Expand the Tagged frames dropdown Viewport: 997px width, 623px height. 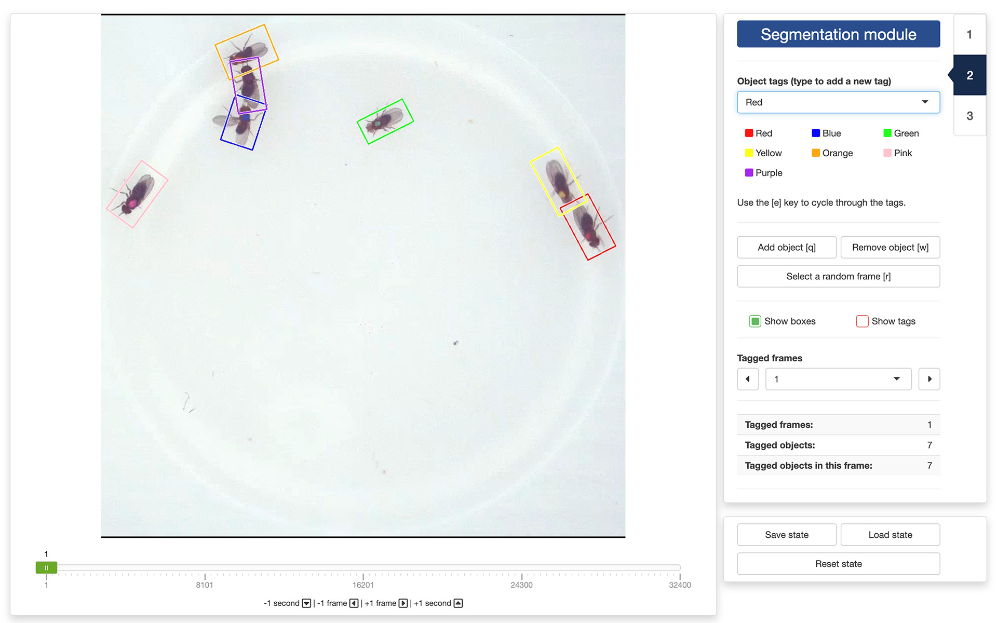(838, 379)
